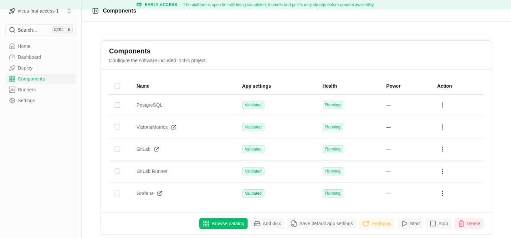The width and height of the screenshot is (511, 238).
Task: Tick the Grafana row checkbox
Action: tap(117, 193)
